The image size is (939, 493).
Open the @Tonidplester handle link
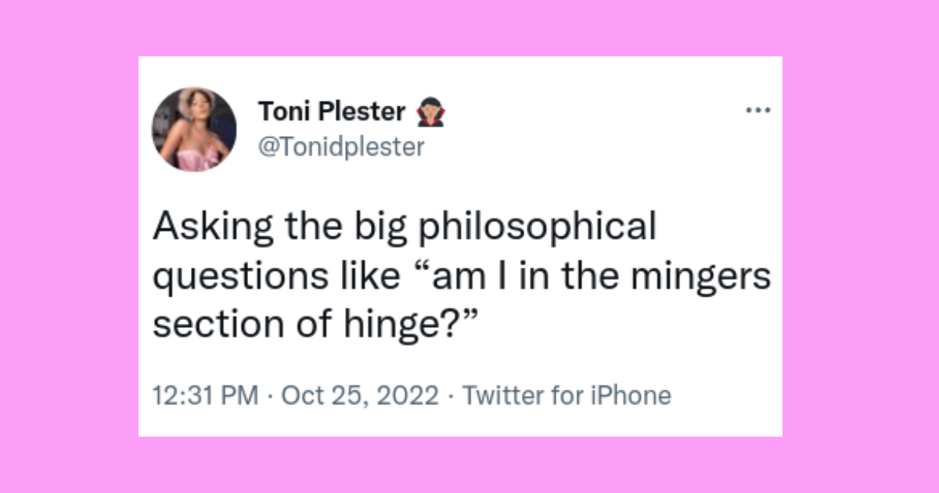coord(340,146)
